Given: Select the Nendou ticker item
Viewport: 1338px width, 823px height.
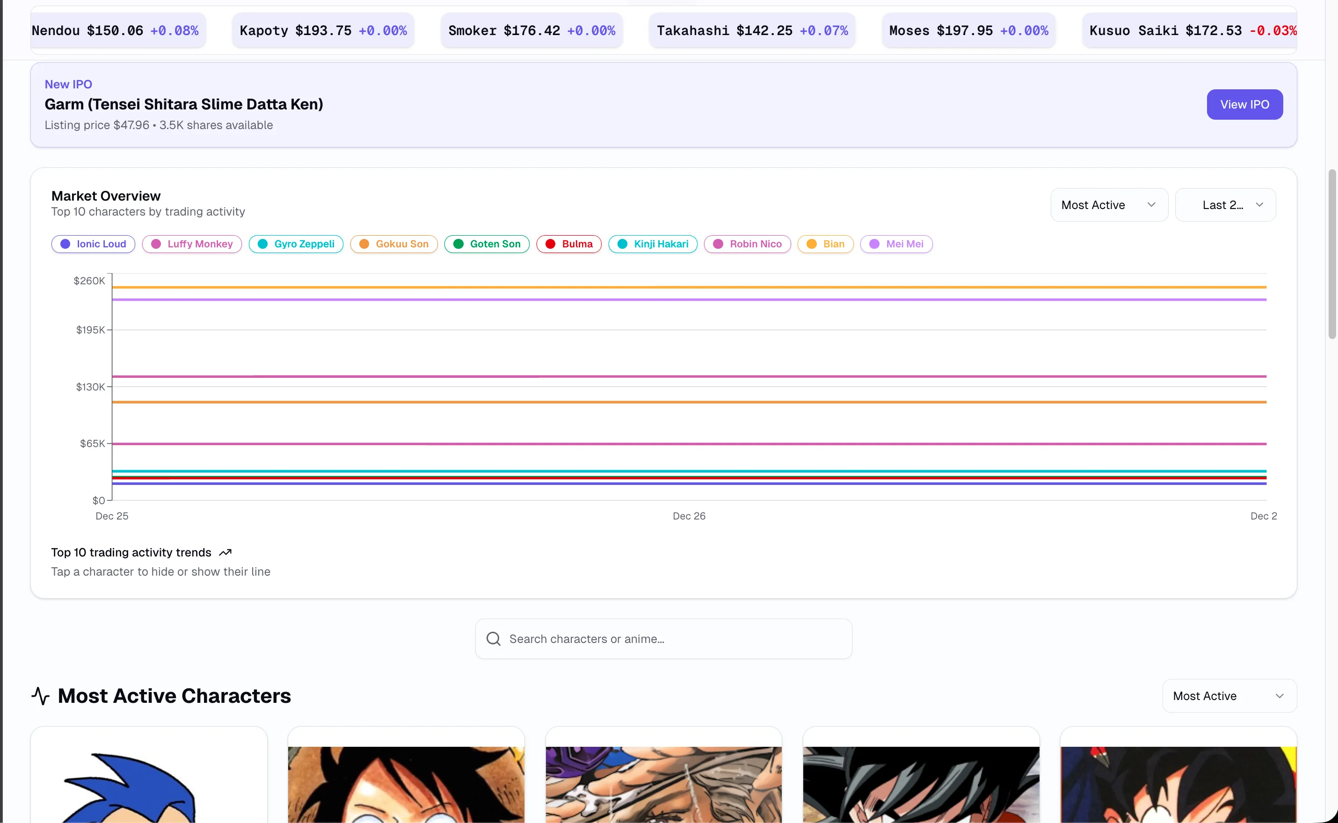Looking at the screenshot, I should click(x=116, y=30).
